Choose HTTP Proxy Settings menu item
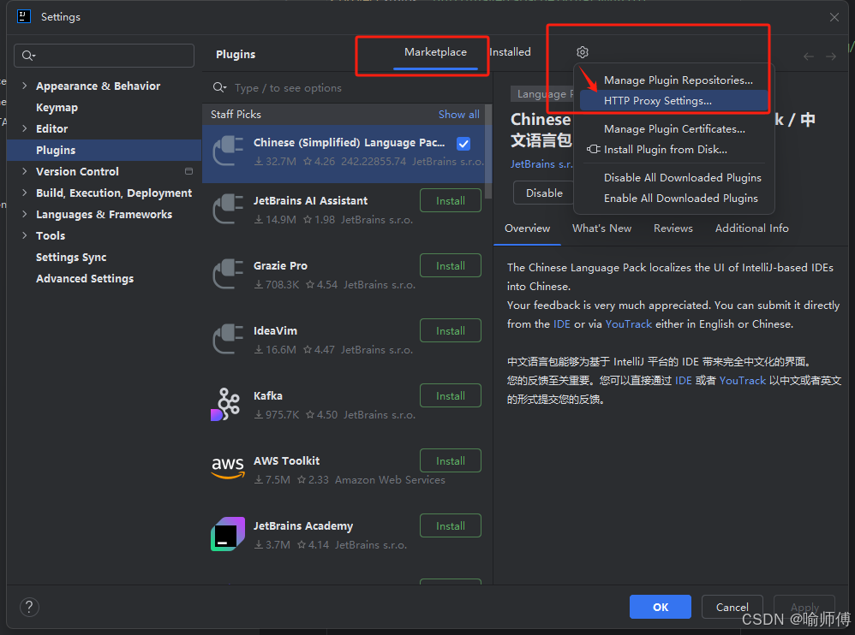Screen dimensions: 855x635 tap(674, 101)
